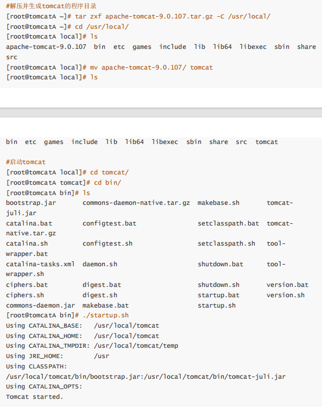The width and height of the screenshot is (322, 407).
Task: Click the 'catalina.sh' file name
Action: 27,244
